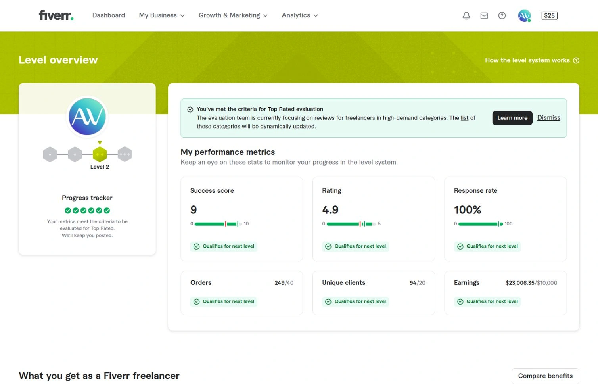Image resolution: width=598 pixels, height=384 pixels.
Task: Select the first gray level hexagon
Action: 50,154
